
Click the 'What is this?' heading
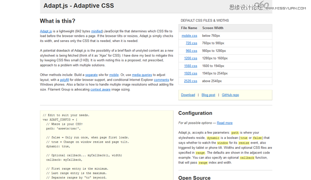pyautogui.click(x=57, y=21)
